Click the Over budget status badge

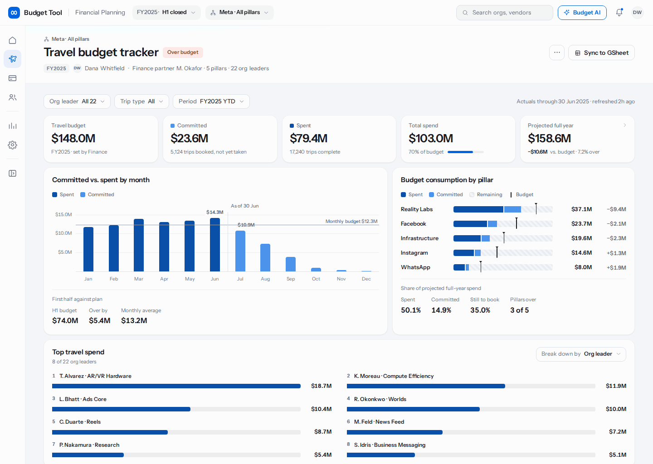pyautogui.click(x=183, y=53)
